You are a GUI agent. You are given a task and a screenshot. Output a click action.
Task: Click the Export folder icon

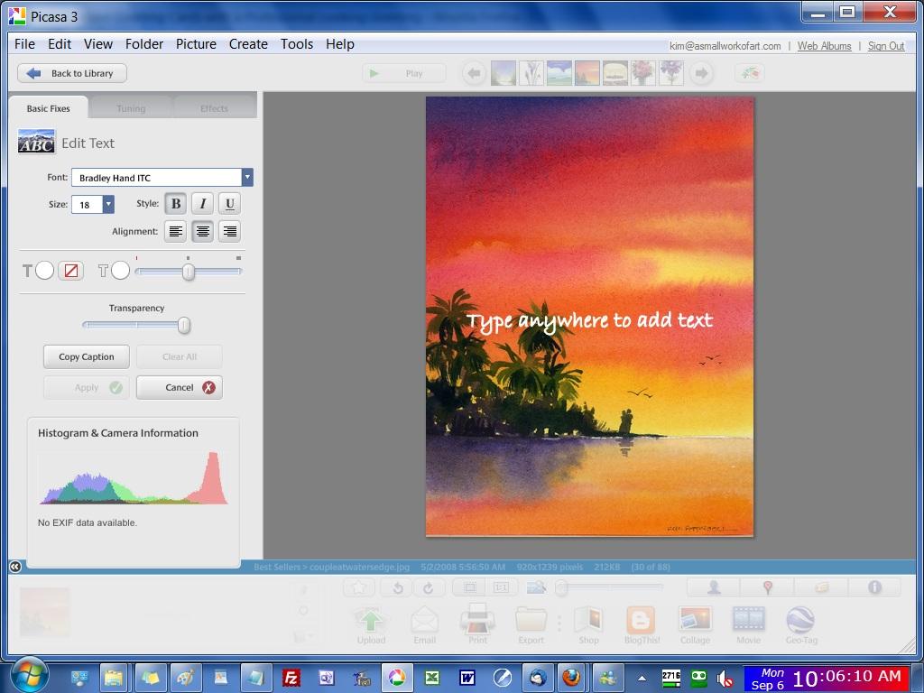pyautogui.click(x=531, y=621)
